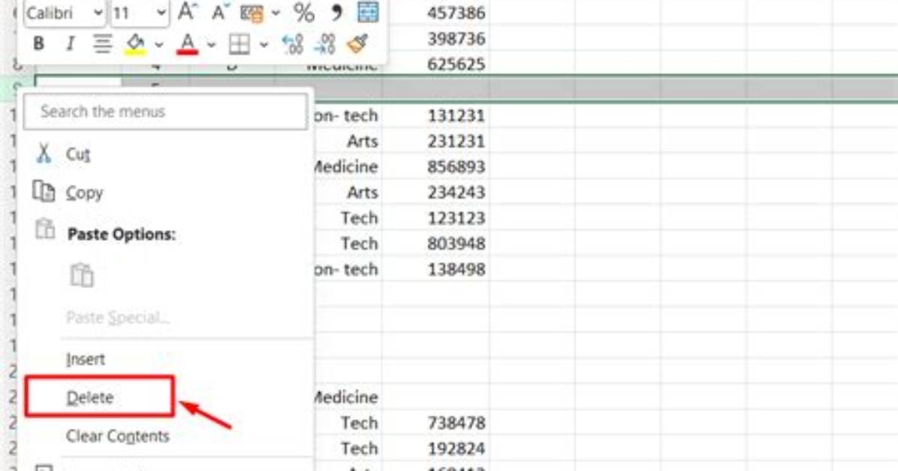Screen dimensions: 898x471
Task: Click the center align icon
Action: coord(103,43)
